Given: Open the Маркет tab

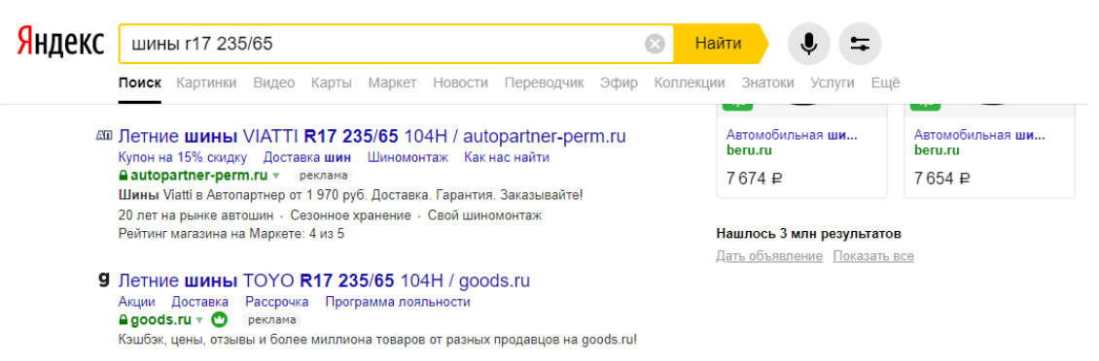Looking at the screenshot, I should [393, 83].
